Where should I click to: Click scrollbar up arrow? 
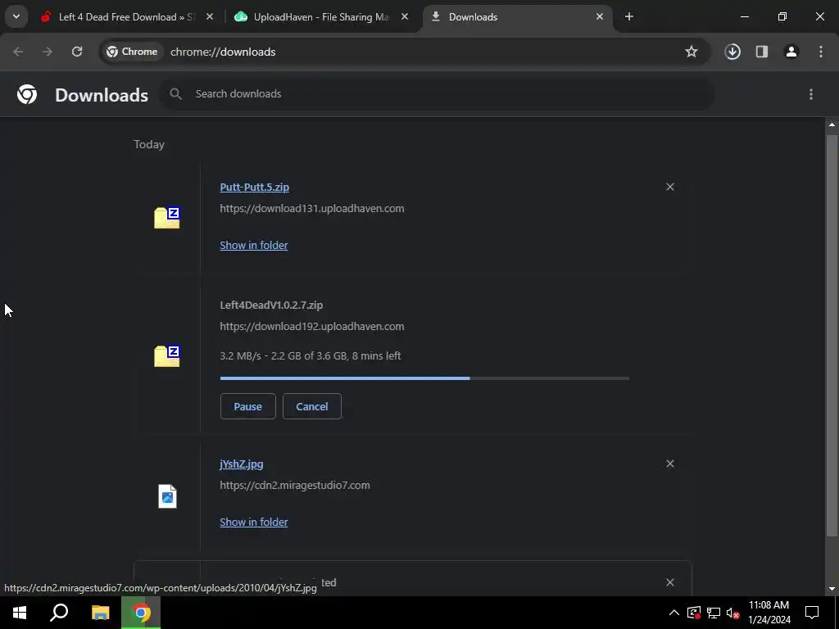pyautogui.click(x=832, y=124)
